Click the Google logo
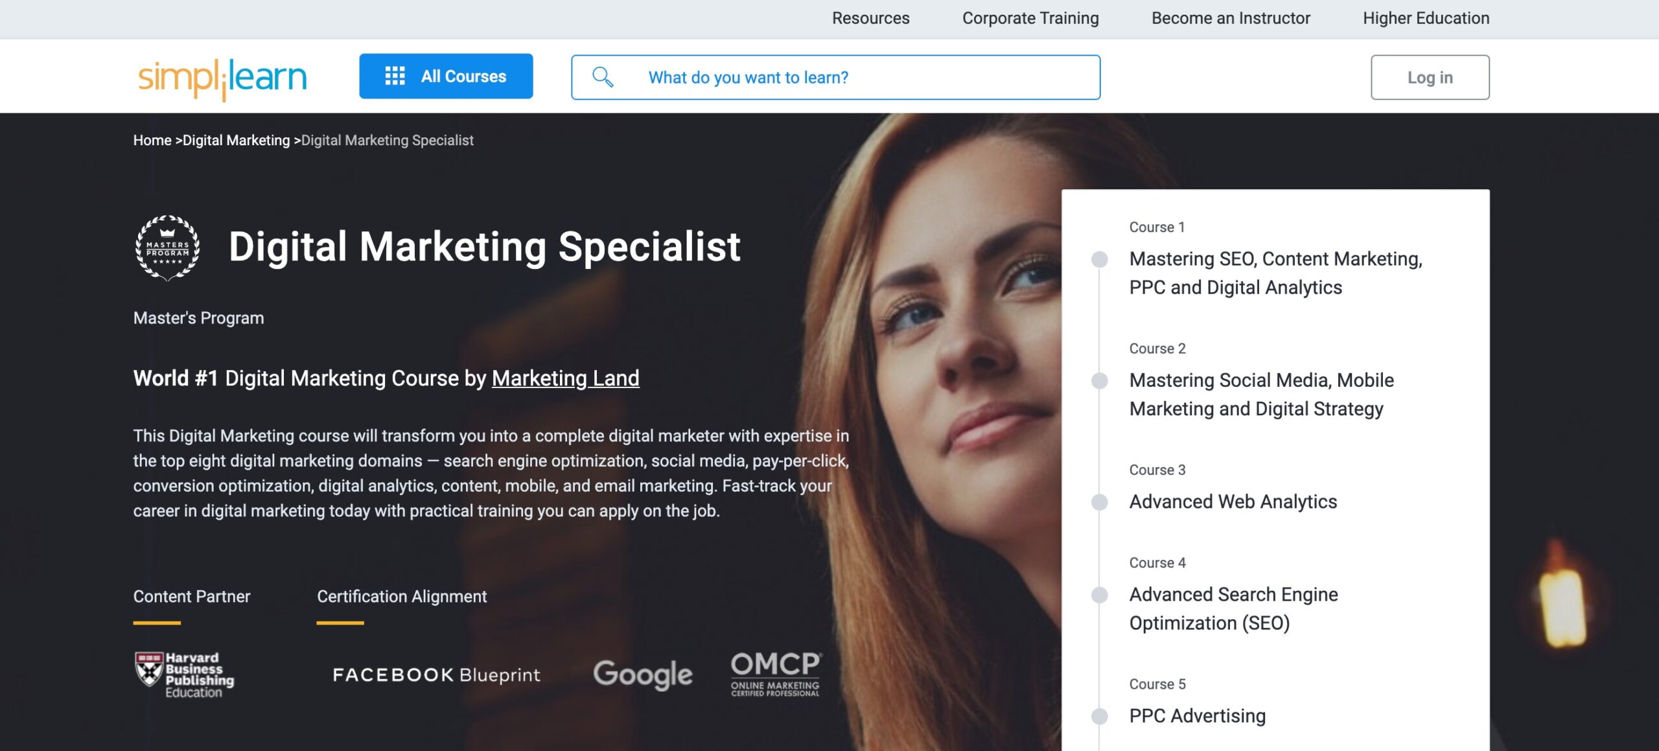This screenshot has height=751, width=1659. (643, 675)
